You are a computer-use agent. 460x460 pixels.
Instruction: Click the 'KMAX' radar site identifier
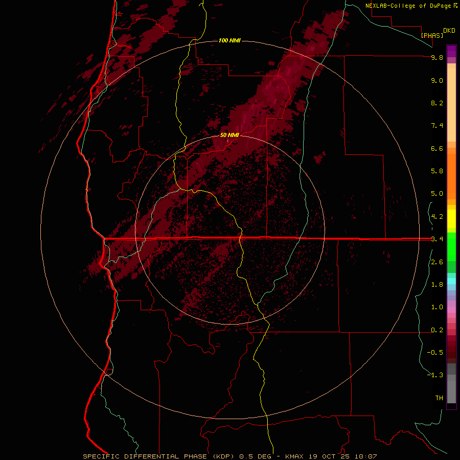click(294, 456)
